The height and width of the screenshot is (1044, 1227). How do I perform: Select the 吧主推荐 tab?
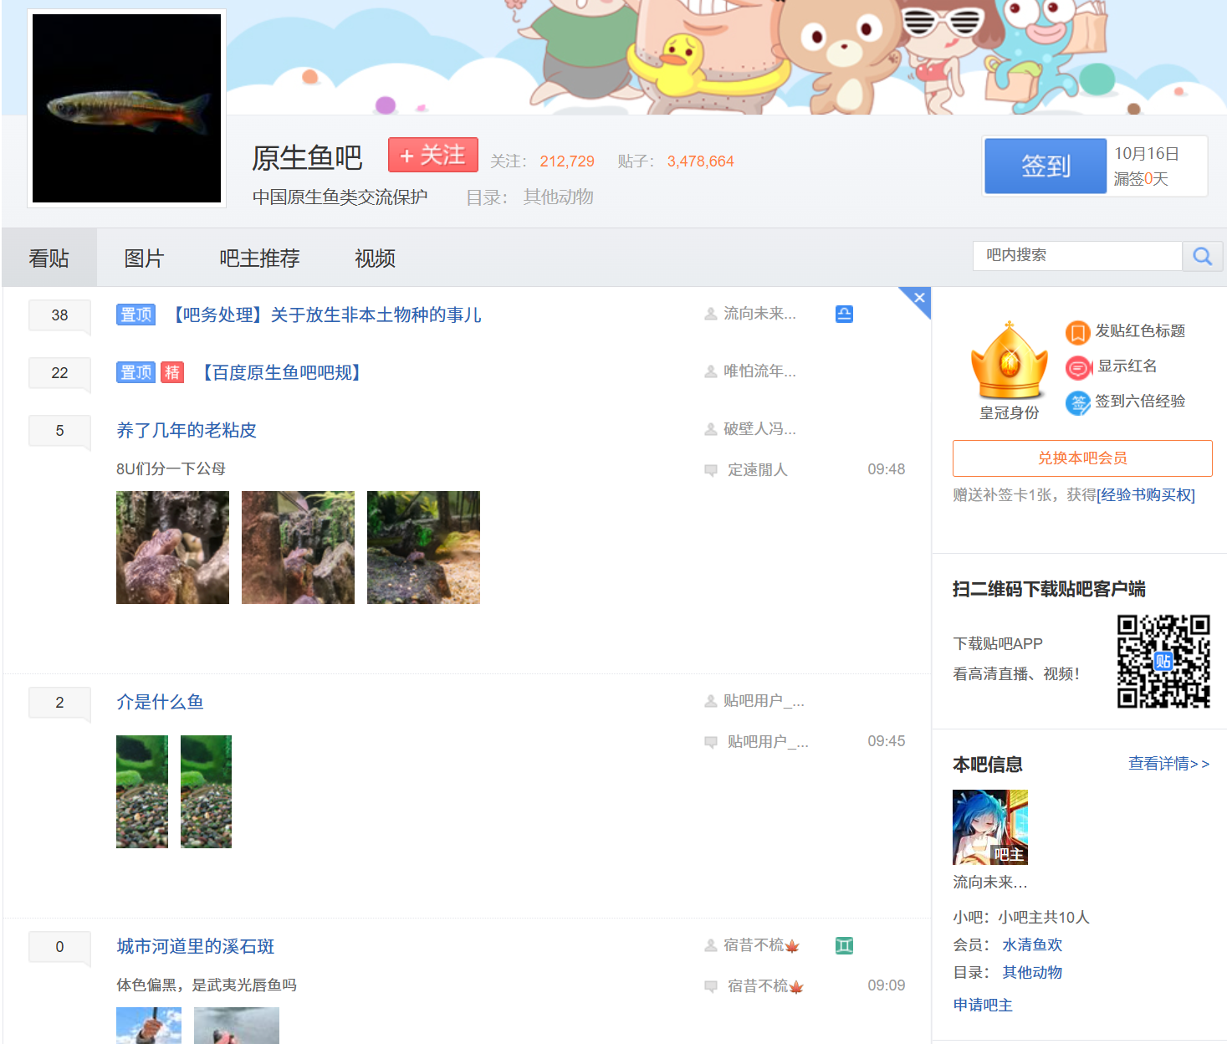pyautogui.click(x=258, y=258)
